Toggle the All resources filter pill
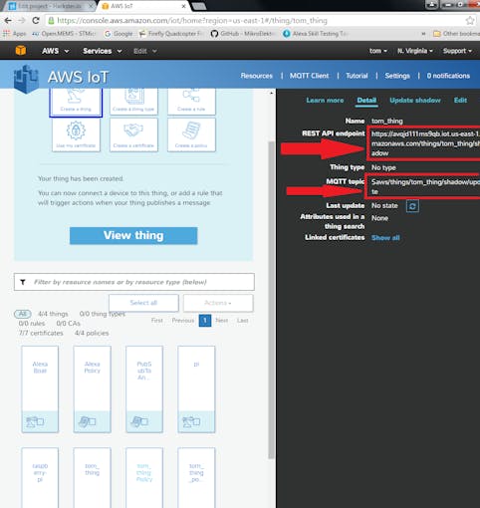Viewport: 480px width, 508px height. tap(23, 314)
